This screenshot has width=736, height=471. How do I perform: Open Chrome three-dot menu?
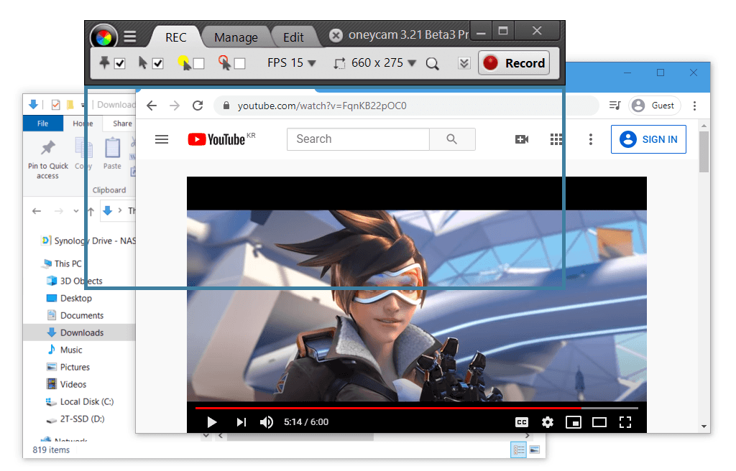695,106
